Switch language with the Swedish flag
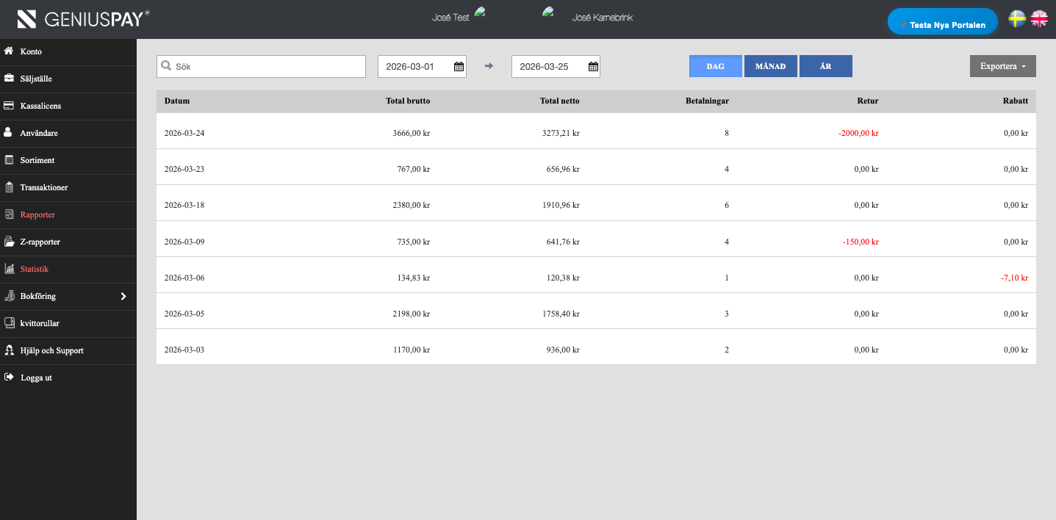 click(x=1017, y=19)
